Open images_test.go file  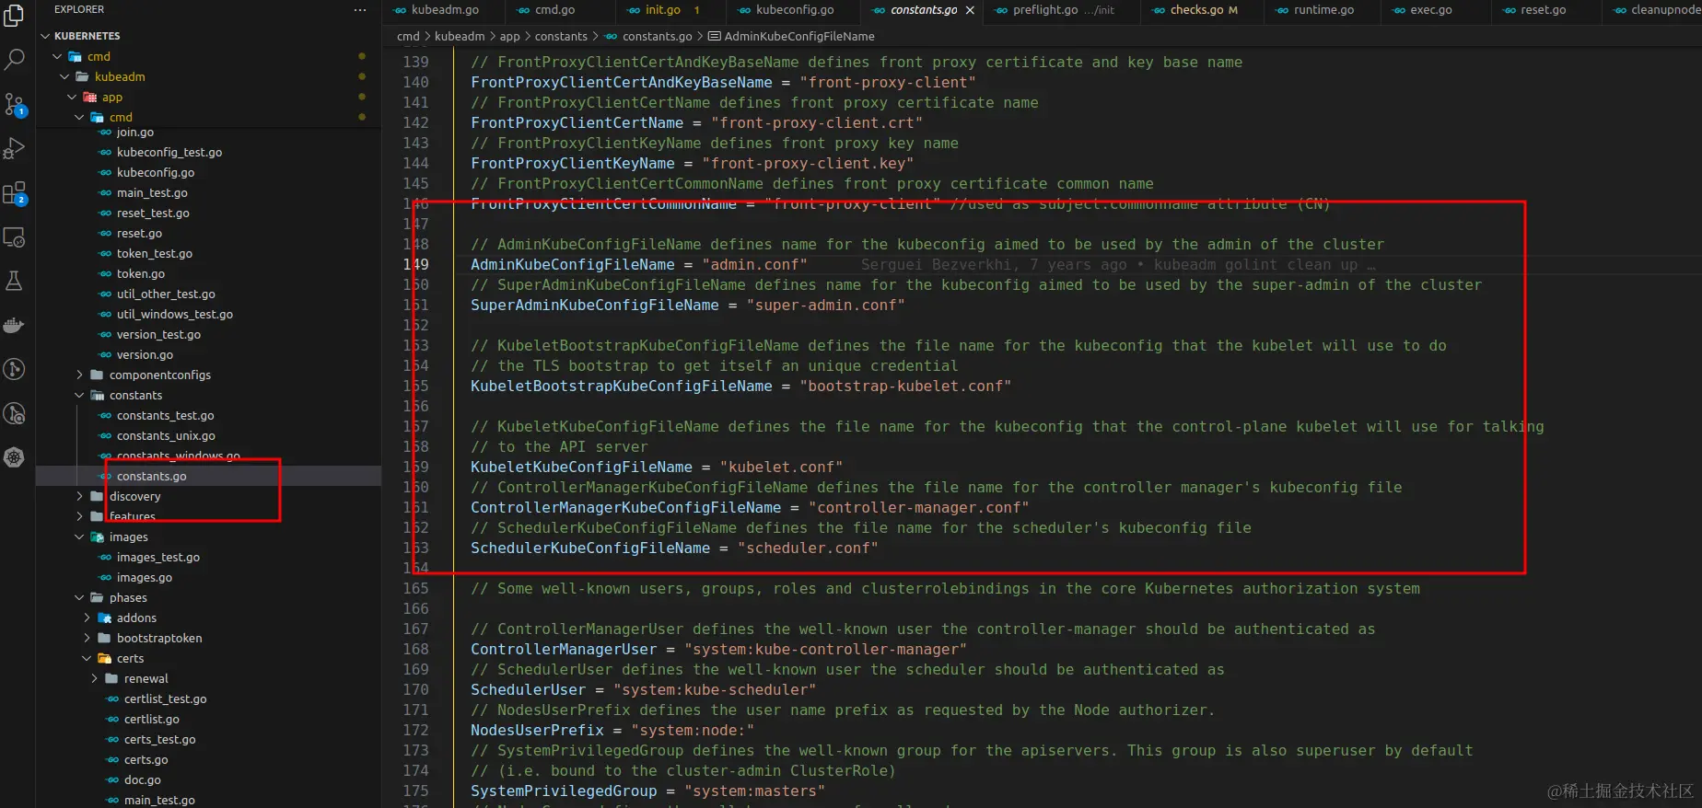[x=157, y=557]
